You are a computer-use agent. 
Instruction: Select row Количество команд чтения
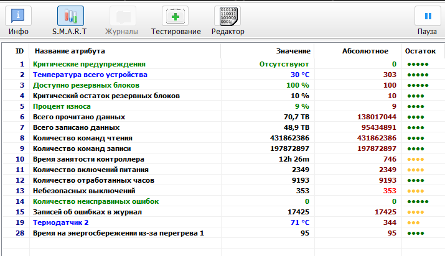223,138
